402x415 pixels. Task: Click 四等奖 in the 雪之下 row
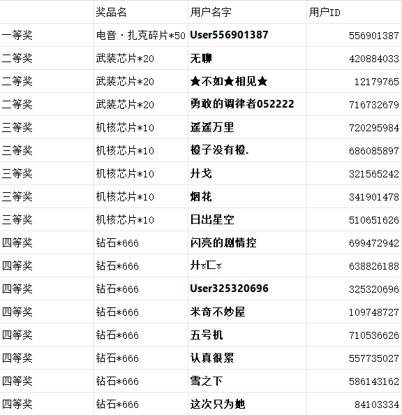[47, 381]
